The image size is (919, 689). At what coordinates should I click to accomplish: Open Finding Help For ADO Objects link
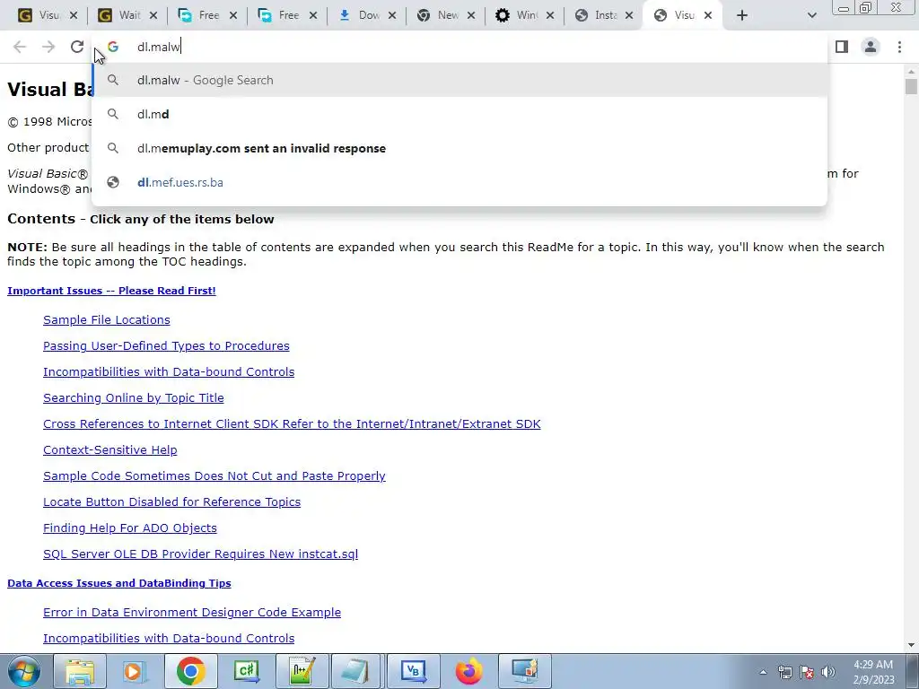point(130,528)
